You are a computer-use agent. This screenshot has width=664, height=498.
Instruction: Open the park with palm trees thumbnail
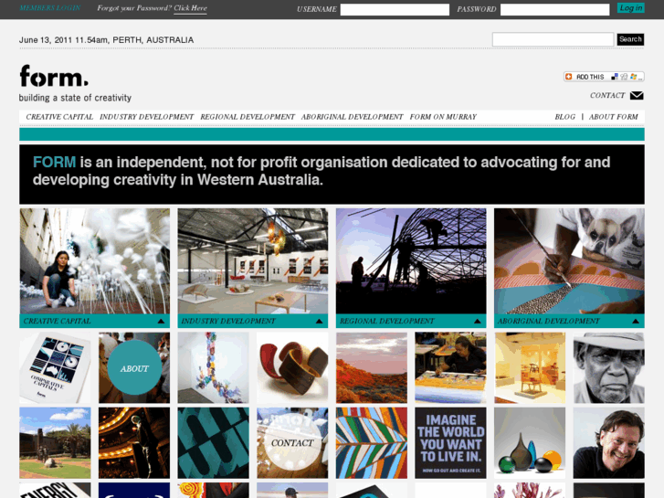(55, 443)
